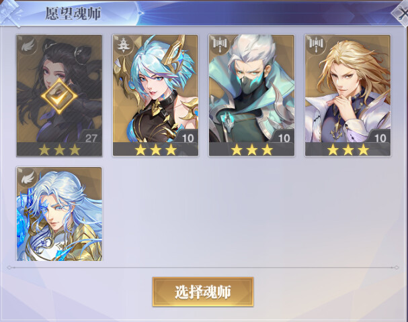Click the level 10 badge on blue-haired card

188,138
